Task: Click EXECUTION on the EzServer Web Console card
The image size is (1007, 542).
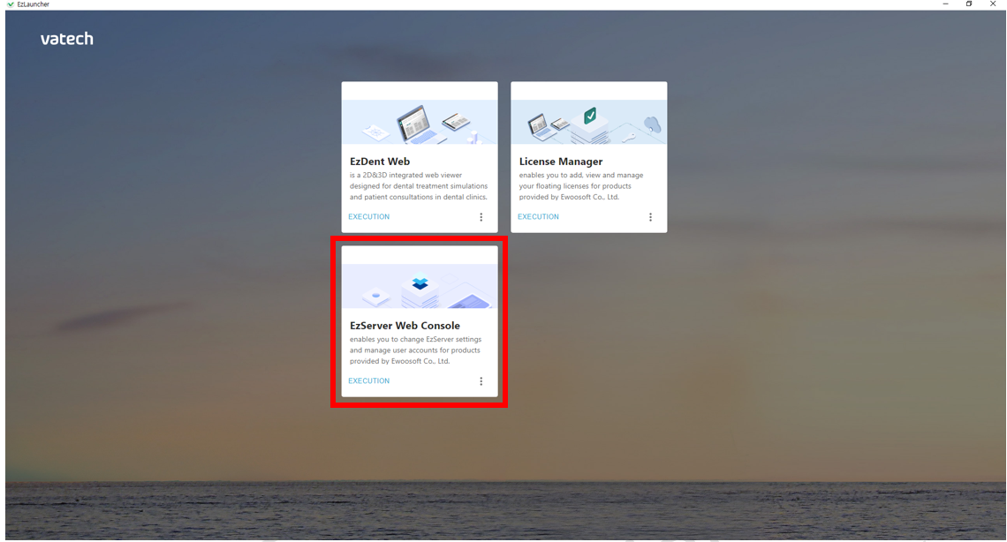Action: [368, 381]
